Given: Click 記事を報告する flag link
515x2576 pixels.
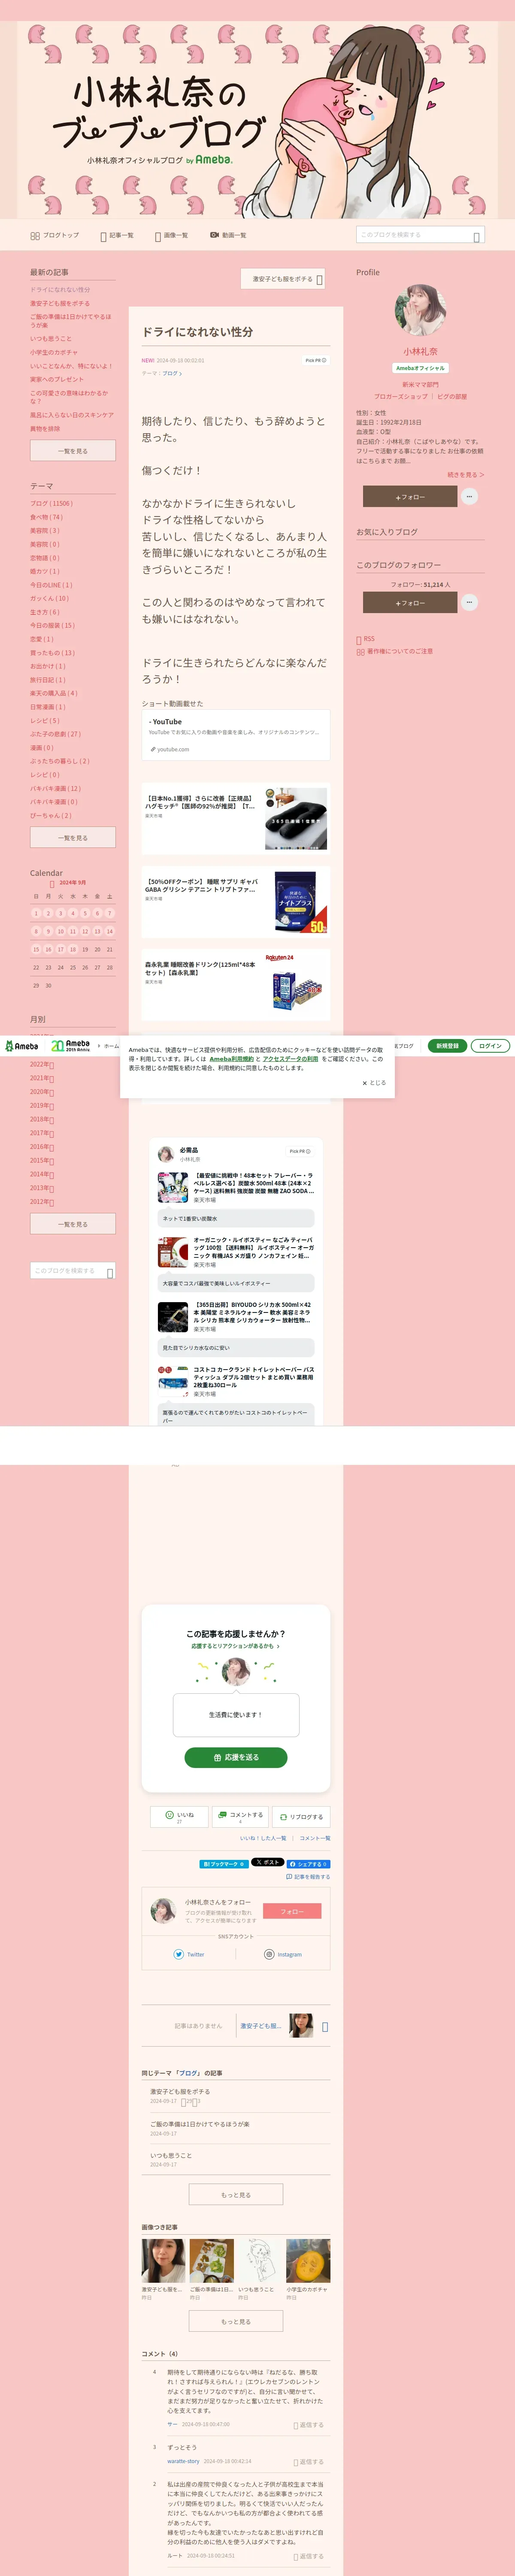Looking at the screenshot, I should coord(308,1877).
